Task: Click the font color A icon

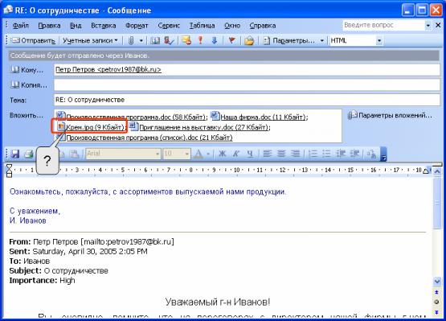Action: pos(198,154)
